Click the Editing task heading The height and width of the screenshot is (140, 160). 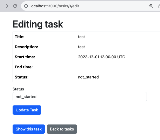[38, 24]
